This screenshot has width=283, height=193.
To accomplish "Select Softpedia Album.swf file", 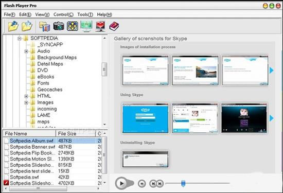I will click(31, 141).
